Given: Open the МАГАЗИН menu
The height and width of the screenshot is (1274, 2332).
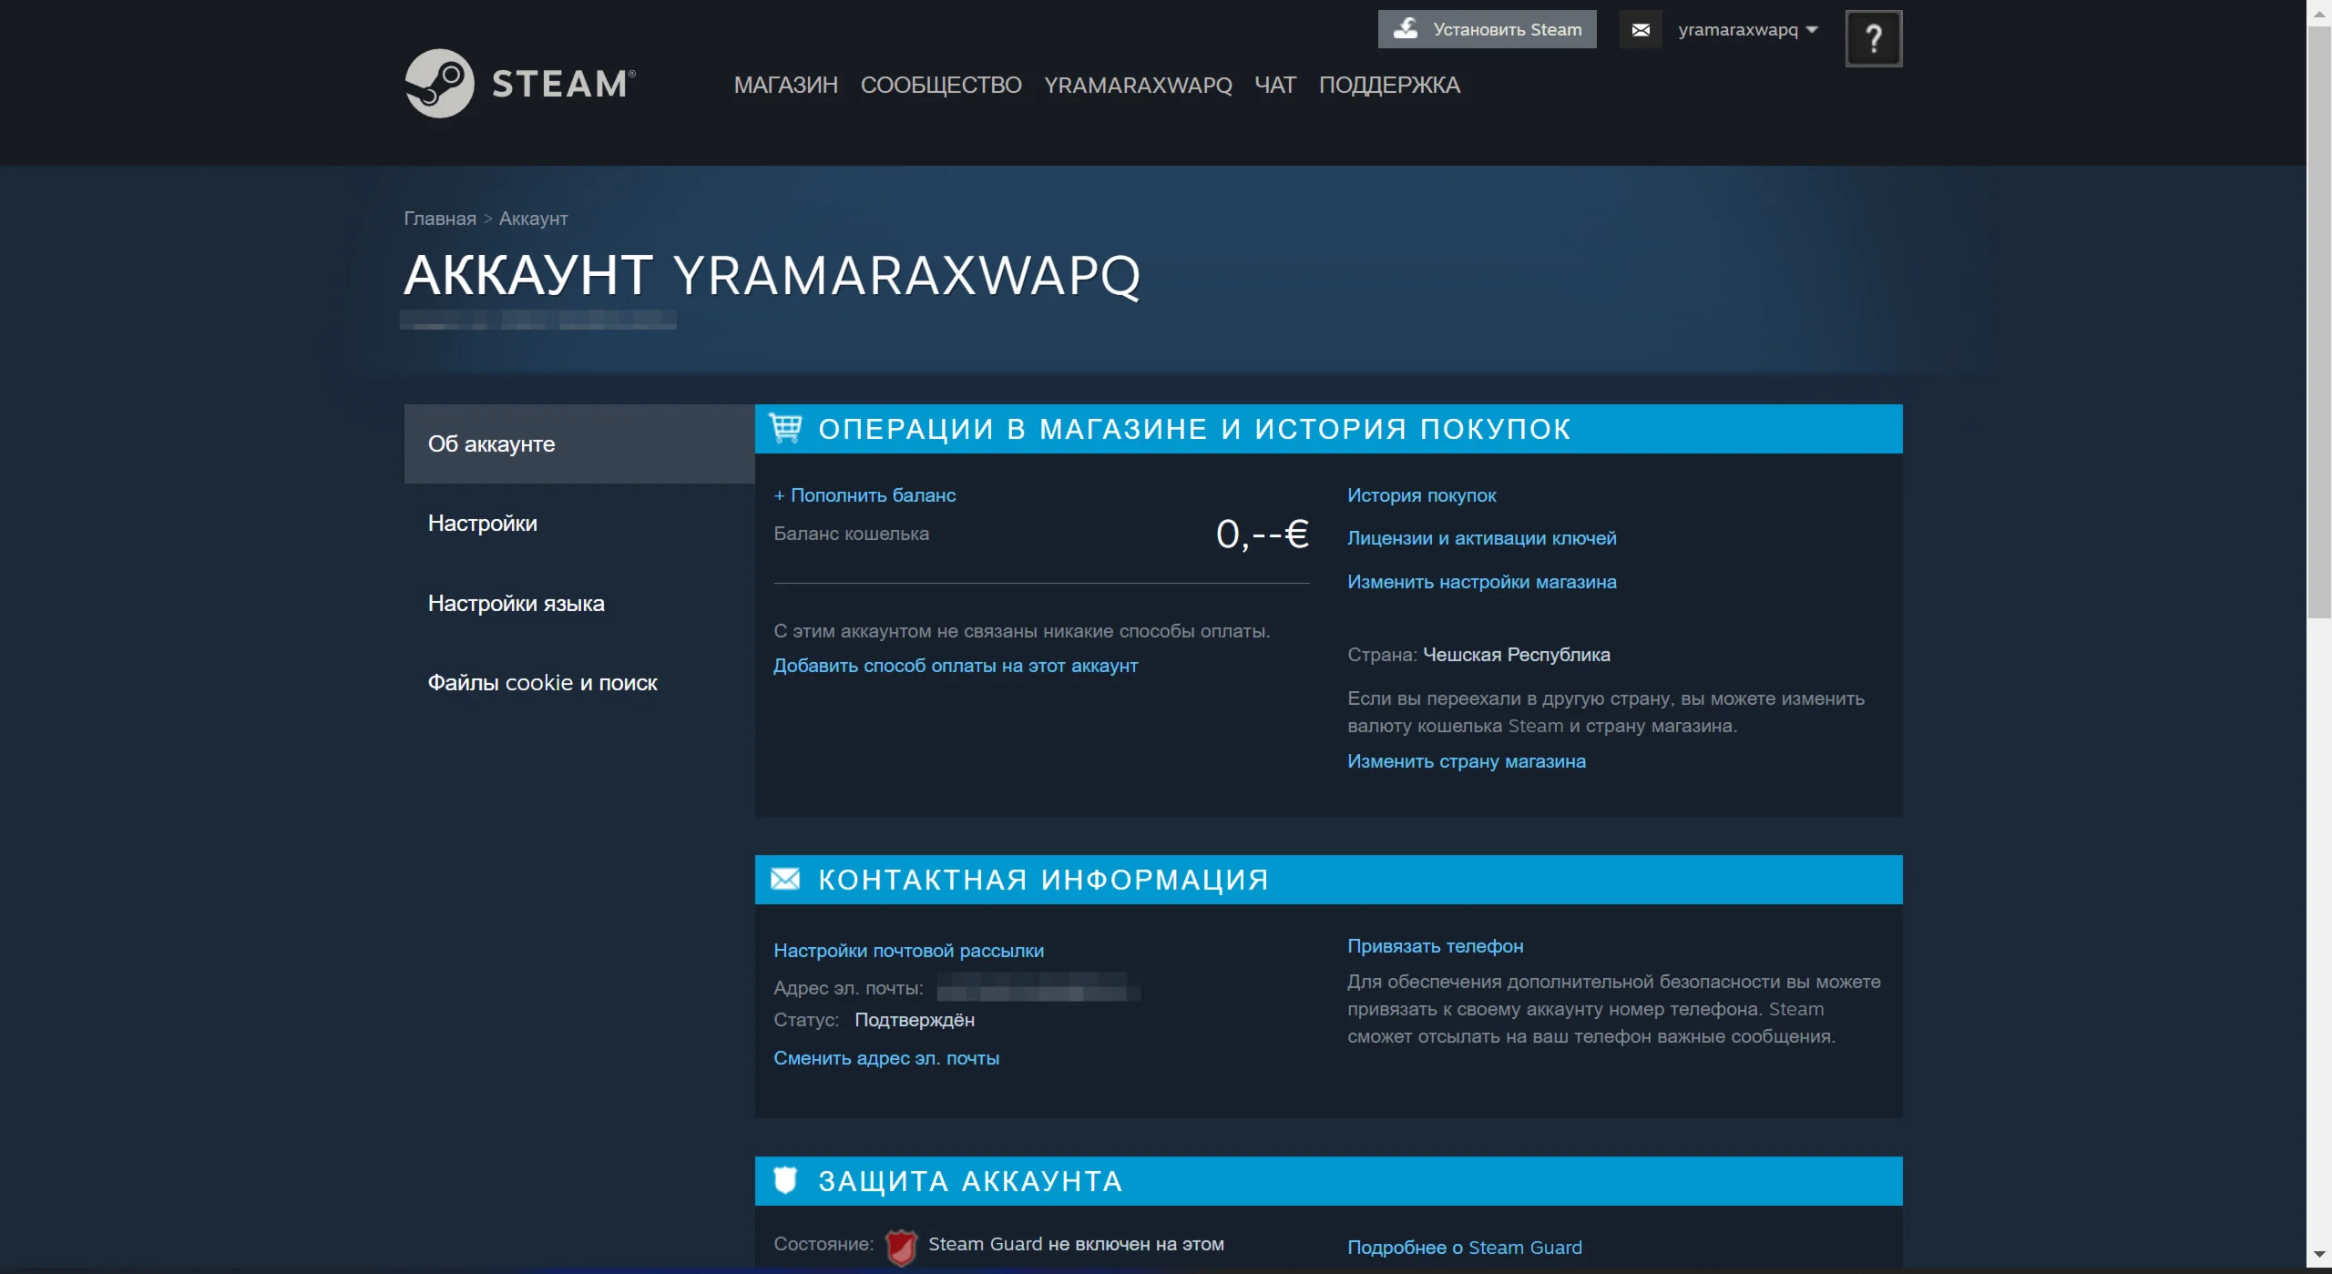Looking at the screenshot, I should point(786,85).
